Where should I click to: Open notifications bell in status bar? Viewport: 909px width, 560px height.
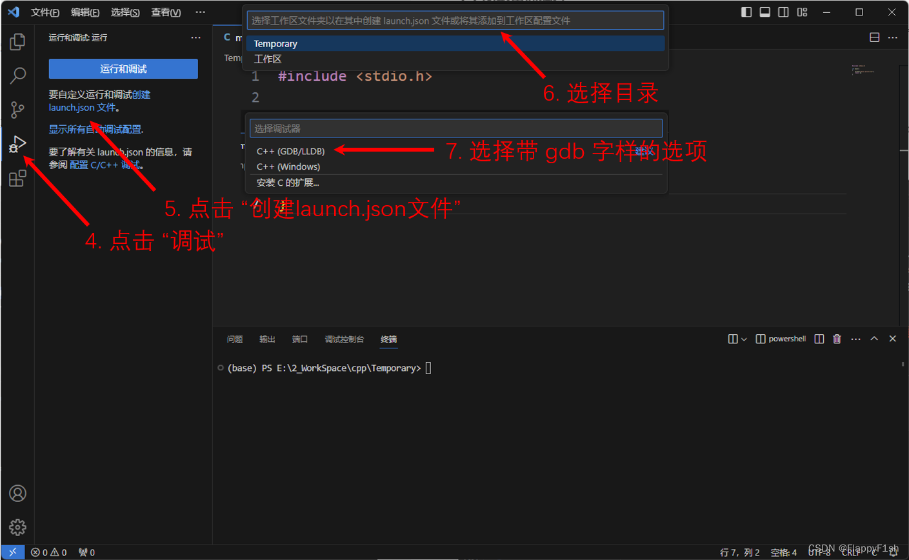pyautogui.click(x=894, y=552)
